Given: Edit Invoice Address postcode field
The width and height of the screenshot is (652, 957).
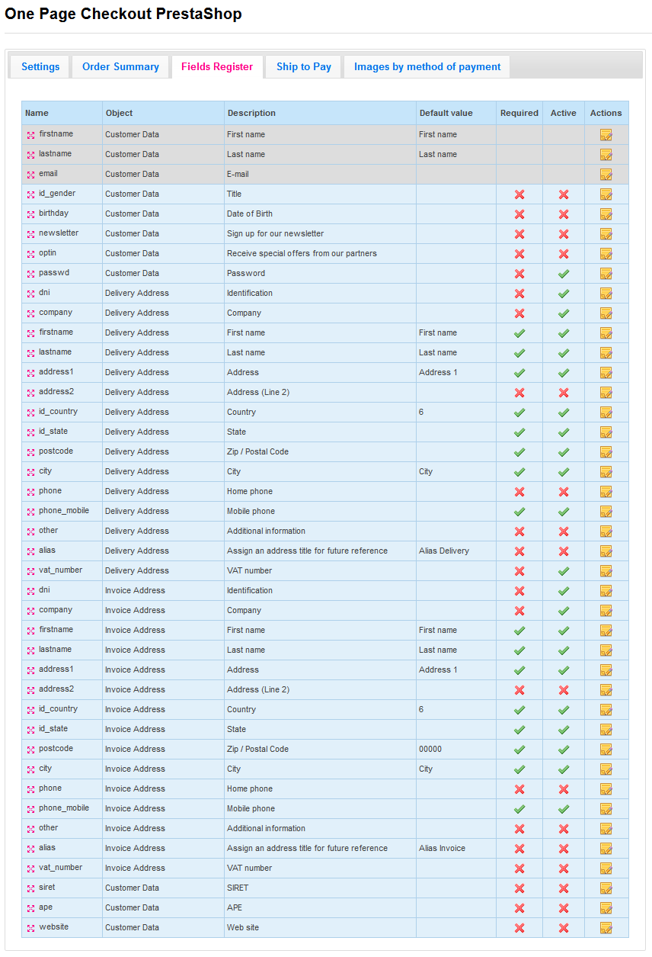Looking at the screenshot, I should click(606, 750).
